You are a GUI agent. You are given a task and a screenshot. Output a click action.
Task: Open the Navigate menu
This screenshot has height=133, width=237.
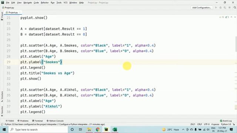click(28, 3)
